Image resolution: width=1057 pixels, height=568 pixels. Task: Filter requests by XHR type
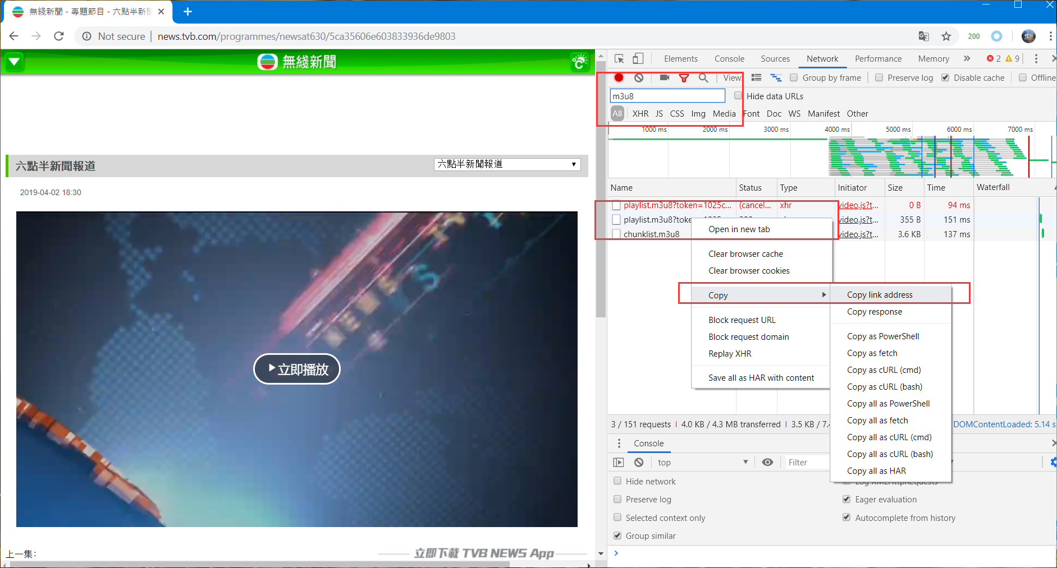(640, 114)
